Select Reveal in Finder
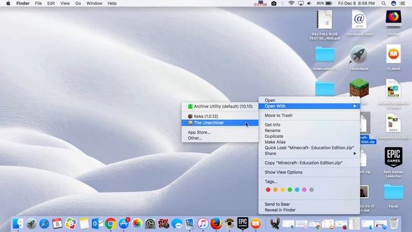 point(309,210)
